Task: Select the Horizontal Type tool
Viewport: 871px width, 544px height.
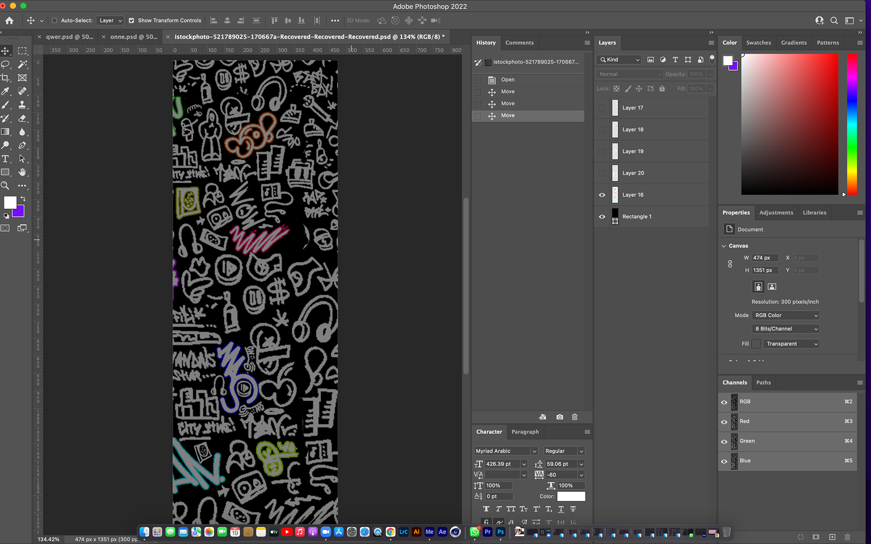Action: pos(5,159)
